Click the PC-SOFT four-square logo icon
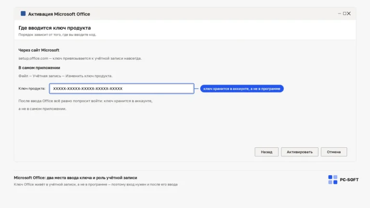The width and height of the screenshot is (370, 208). [x=333, y=180]
